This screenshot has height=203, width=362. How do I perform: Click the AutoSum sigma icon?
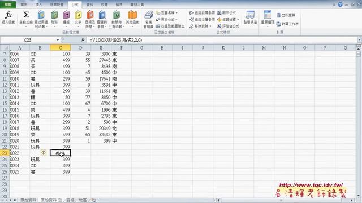tap(26, 15)
